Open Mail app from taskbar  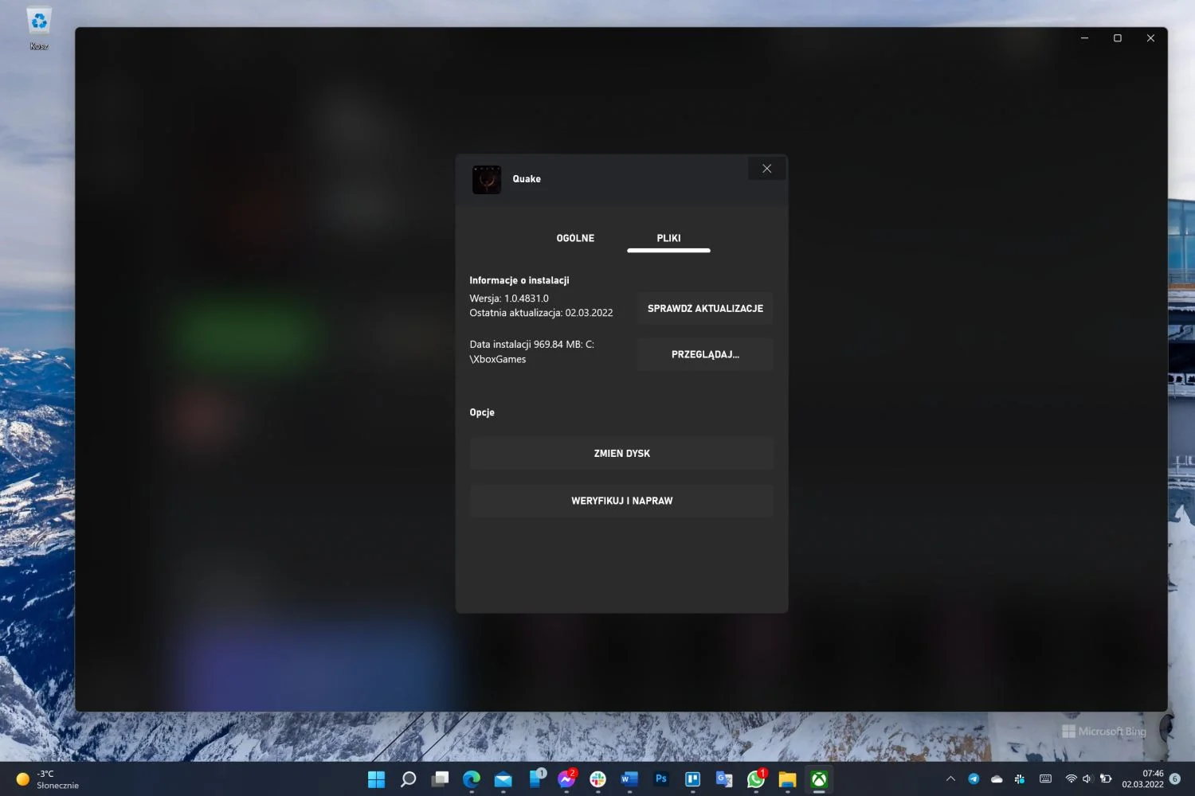(x=503, y=779)
